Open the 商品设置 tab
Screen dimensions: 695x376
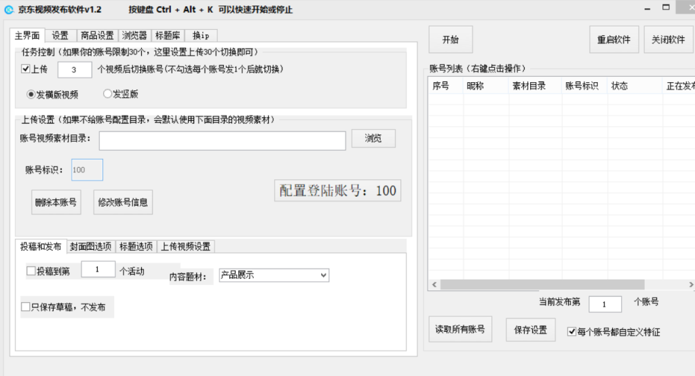(x=97, y=35)
